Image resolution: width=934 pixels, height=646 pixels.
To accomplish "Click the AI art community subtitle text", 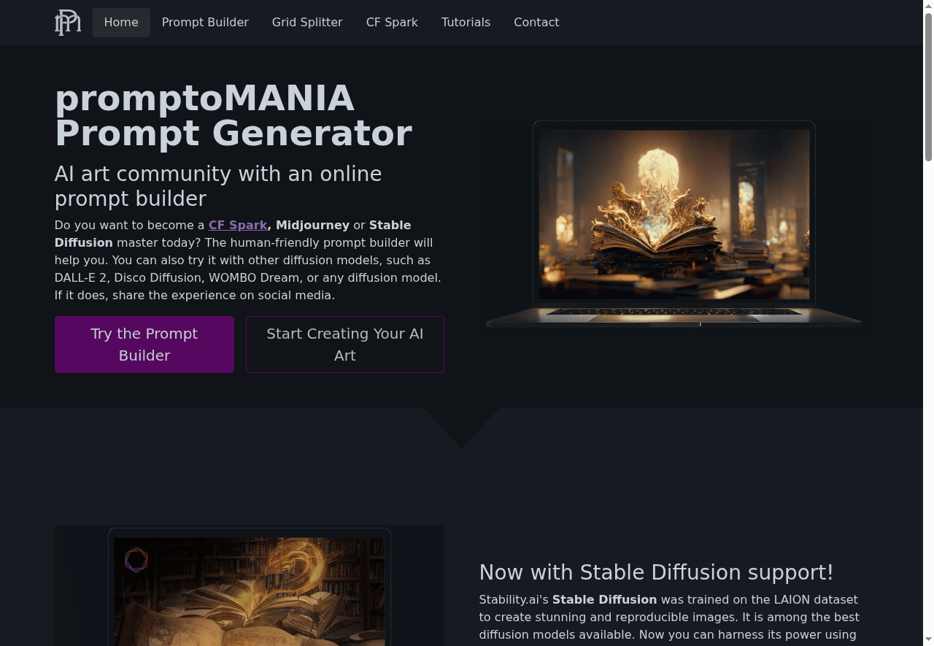I will click(218, 186).
